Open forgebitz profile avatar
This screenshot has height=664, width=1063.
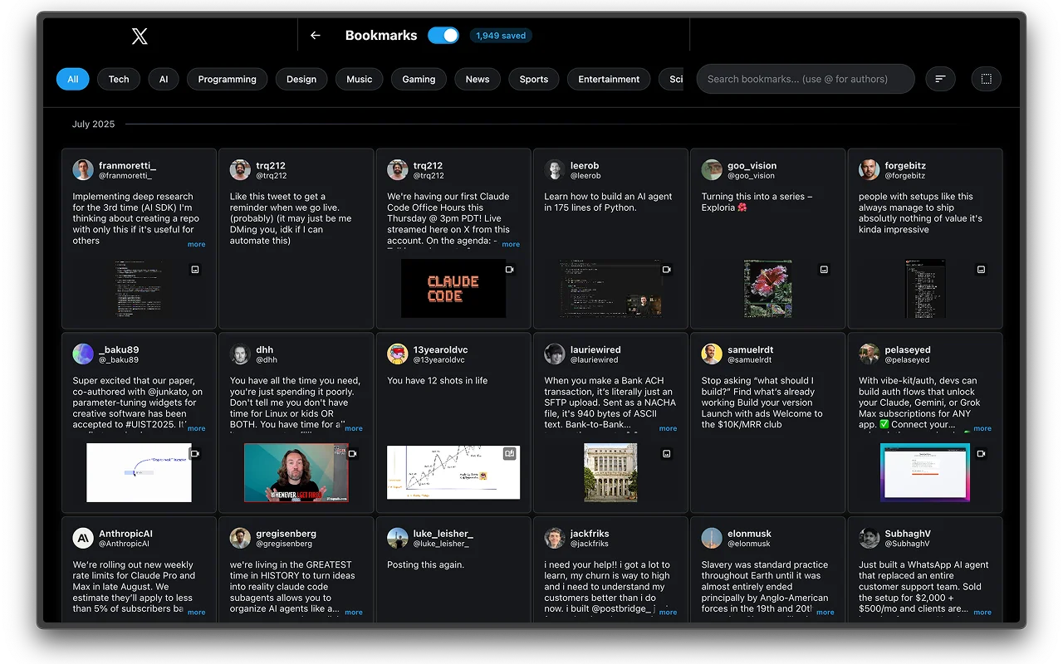pyautogui.click(x=869, y=170)
